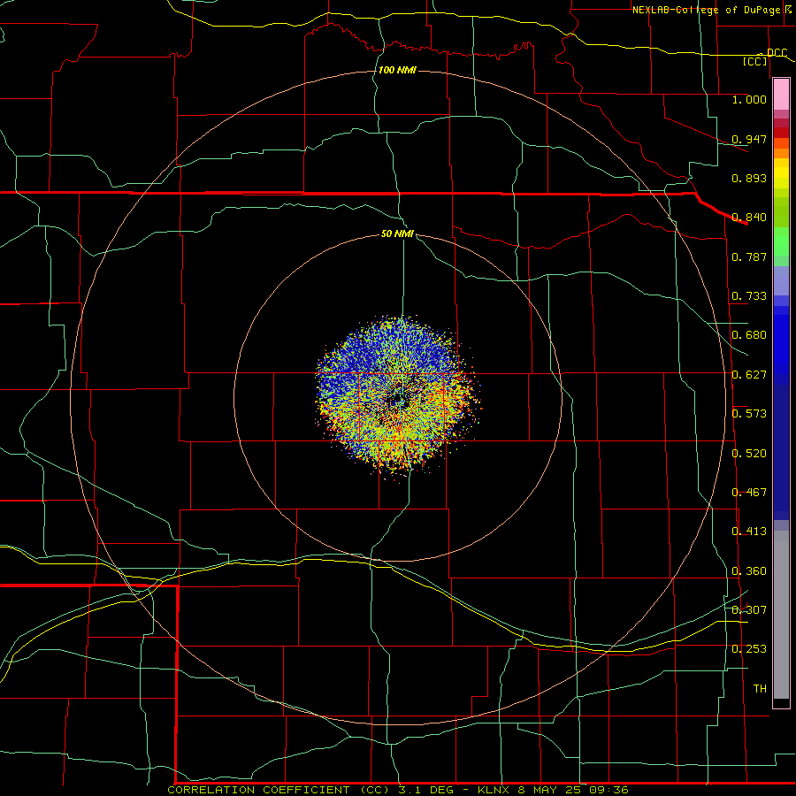Click the pink top segment of color bar
796x796 pixels.
click(781, 94)
